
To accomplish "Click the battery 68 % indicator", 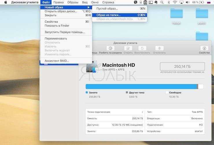I will coord(198,2).
